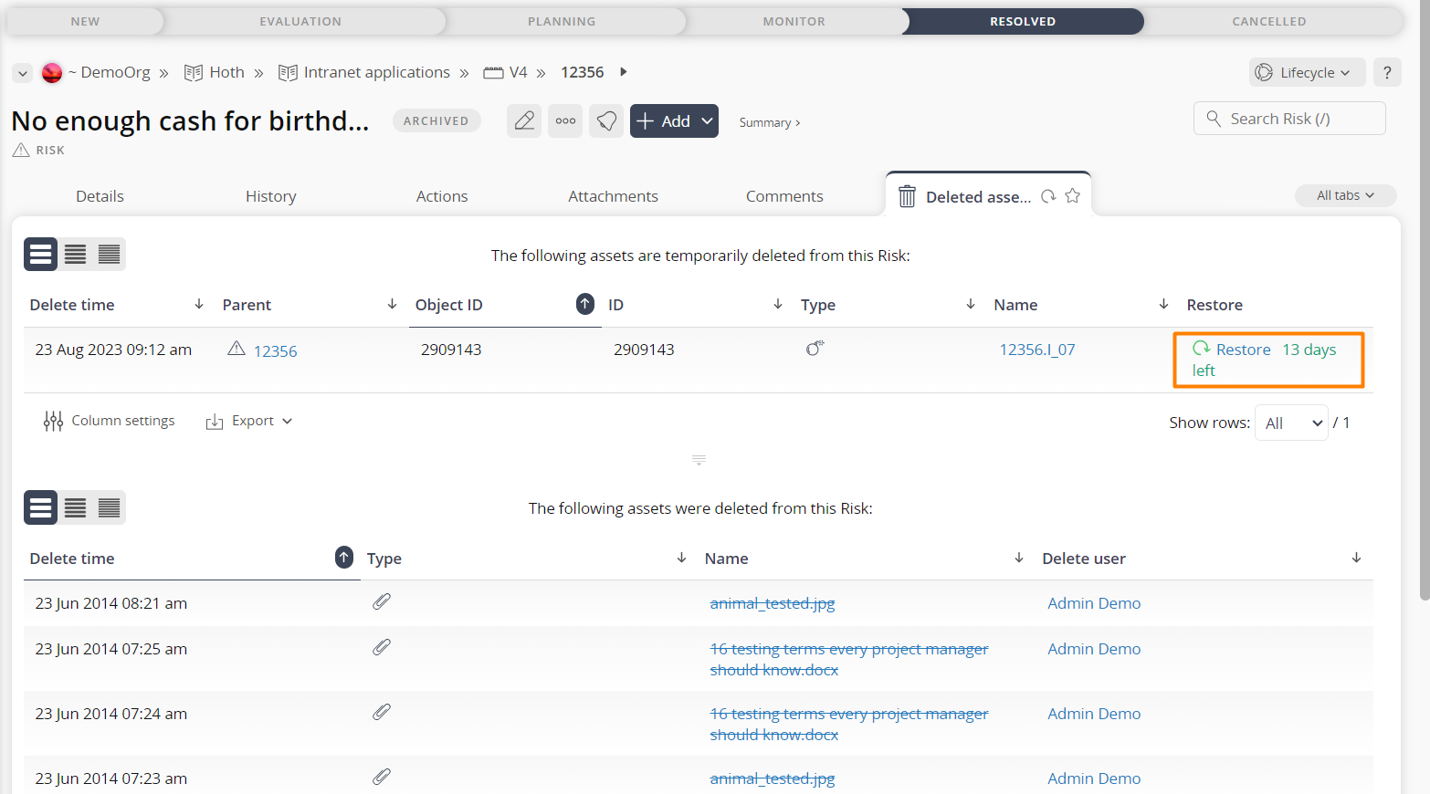Open the three-dots more options button
The height and width of the screenshot is (794, 1430).
point(566,120)
